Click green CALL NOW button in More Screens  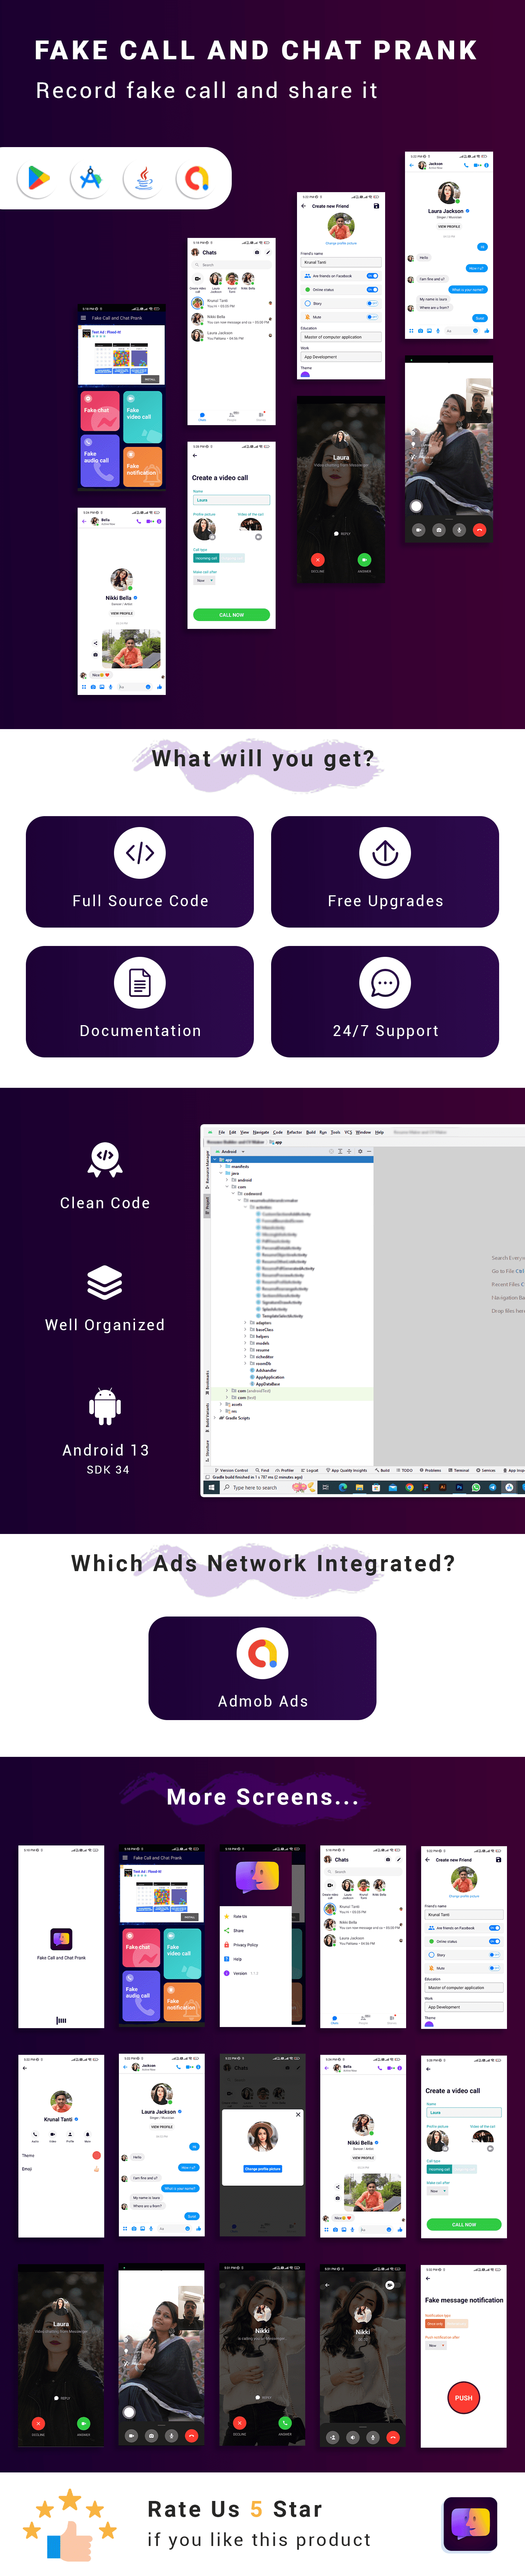tap(464, 2225)
